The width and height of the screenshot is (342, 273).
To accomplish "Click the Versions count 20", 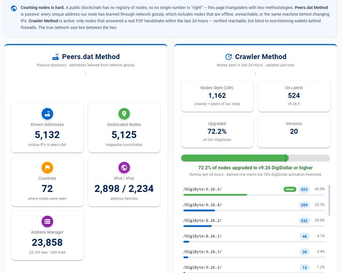I will click(294, 131).
